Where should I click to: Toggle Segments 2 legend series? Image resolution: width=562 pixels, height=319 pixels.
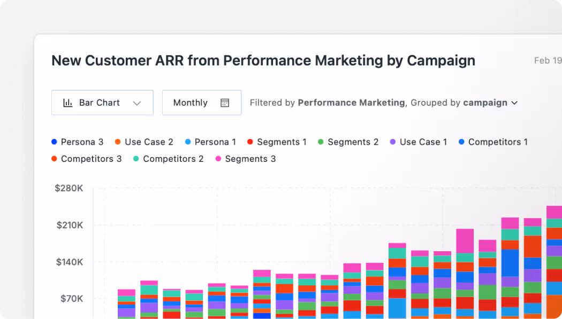coord(348,142)
